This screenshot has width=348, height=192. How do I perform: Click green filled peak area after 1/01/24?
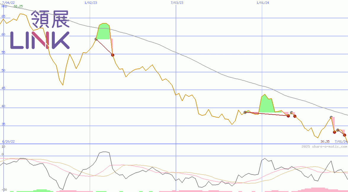[267, 104]
